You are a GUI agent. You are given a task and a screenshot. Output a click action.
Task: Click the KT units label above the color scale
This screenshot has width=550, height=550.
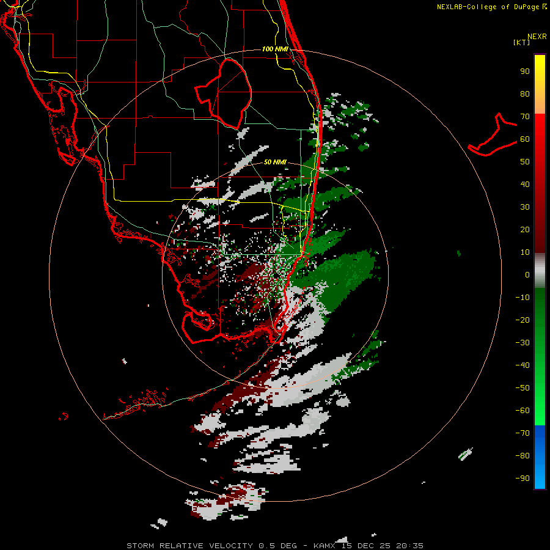click(521, 42)
